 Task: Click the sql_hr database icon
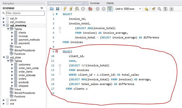click(x=7, y=18)
